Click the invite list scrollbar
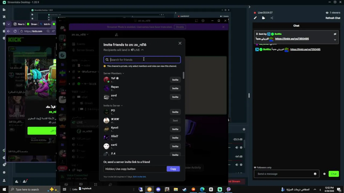344x193 pixels. (x=184, y=75)
